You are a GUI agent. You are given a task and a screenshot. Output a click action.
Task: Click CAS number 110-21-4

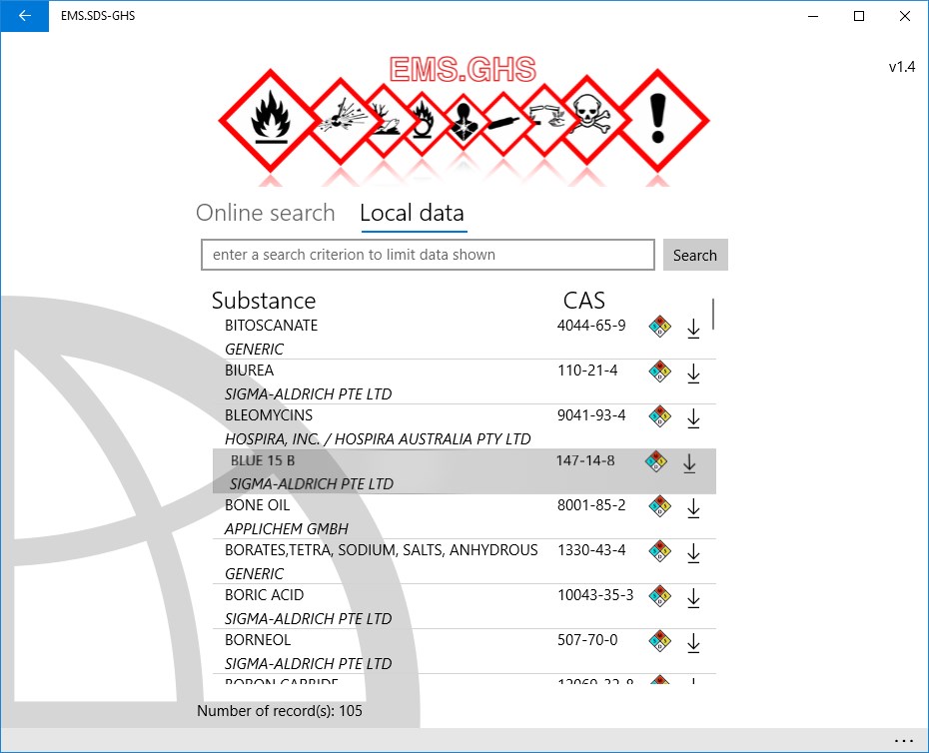pyautogui.click(x=587, y=371)
